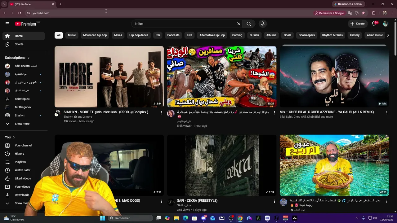Show hidden system tray icons
Viewport: 397px width, 223px height.
pyautogui.click(x=357, y=218)
